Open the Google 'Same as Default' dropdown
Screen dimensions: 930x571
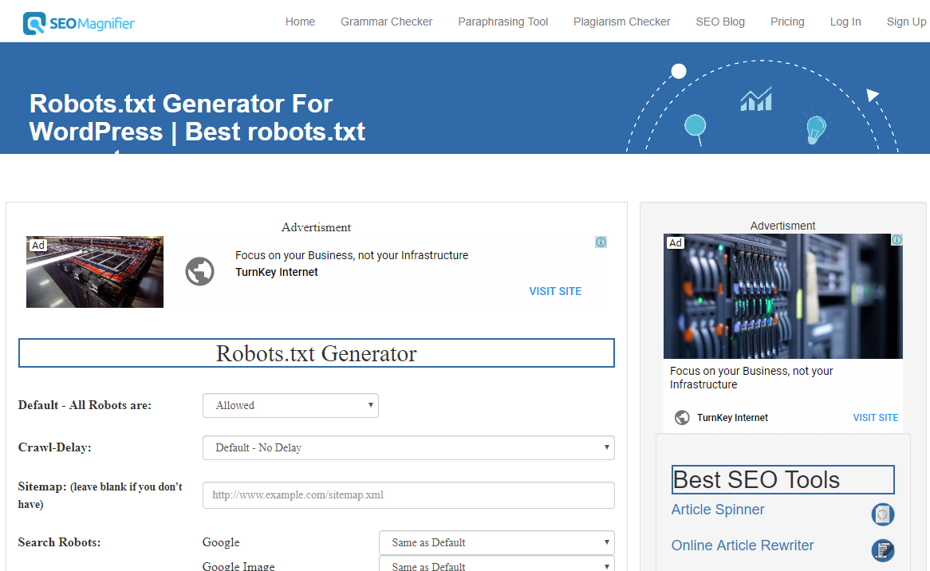point(496,542)
